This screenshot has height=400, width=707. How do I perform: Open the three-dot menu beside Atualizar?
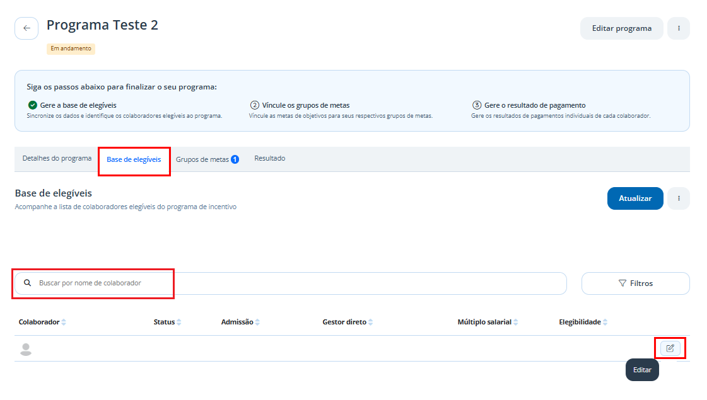(679, 198)
